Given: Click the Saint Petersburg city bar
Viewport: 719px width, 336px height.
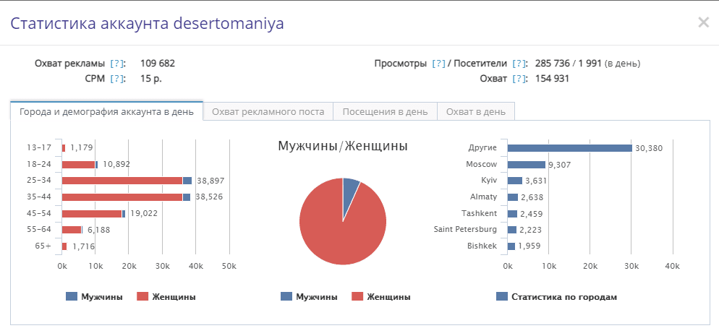Looking at the screenshot, I should pos(511,230).
